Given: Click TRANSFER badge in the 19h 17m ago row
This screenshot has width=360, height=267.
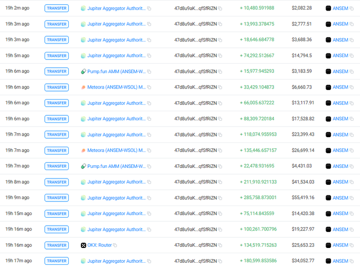Looking at the screenshot, I should pos(57,261).
